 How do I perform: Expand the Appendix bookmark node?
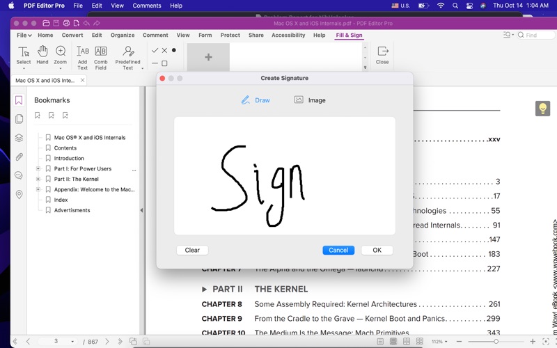tap(38, 189)
